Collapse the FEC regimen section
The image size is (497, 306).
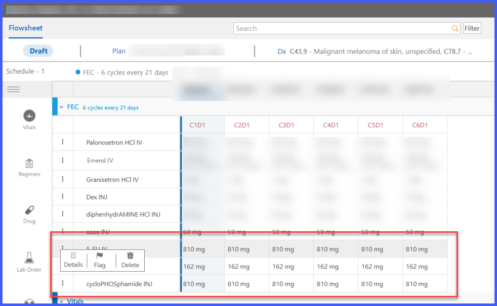tap(61, 107)
